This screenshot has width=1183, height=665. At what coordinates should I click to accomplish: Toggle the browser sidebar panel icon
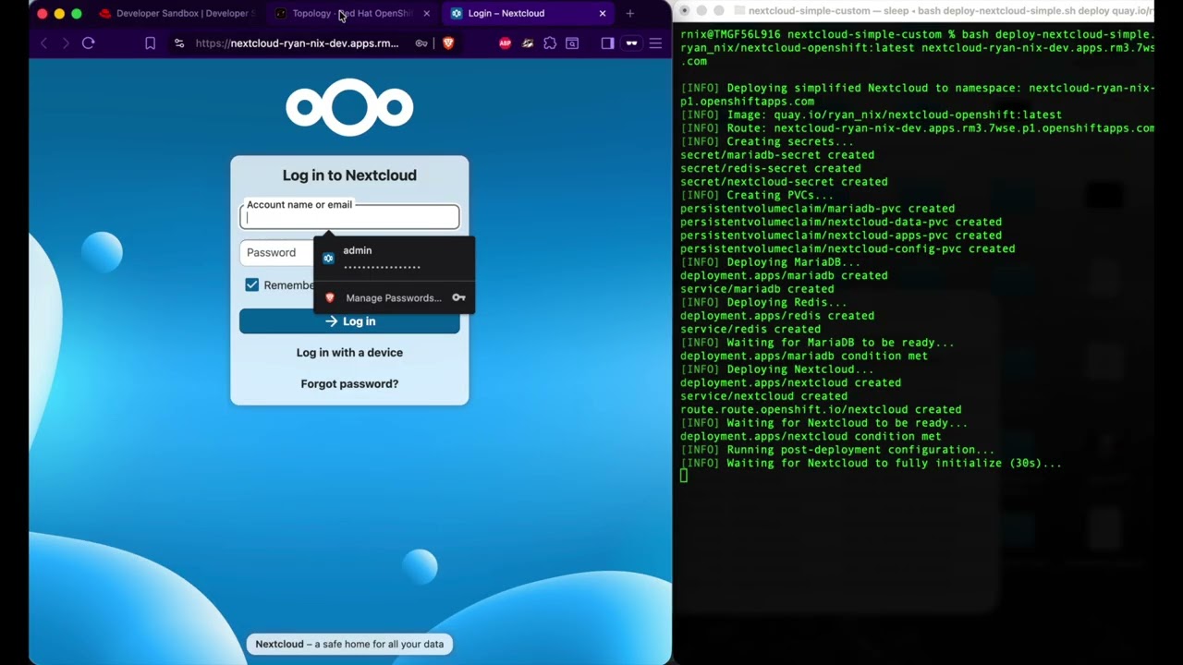click(607, 43)
